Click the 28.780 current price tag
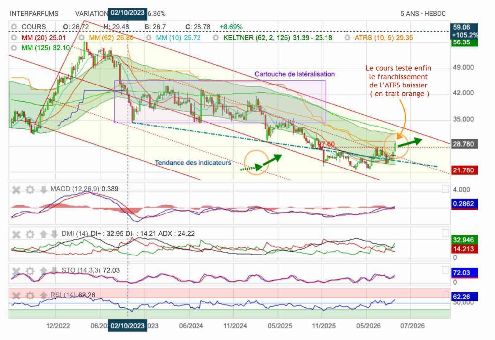 [x=464, y=144]
